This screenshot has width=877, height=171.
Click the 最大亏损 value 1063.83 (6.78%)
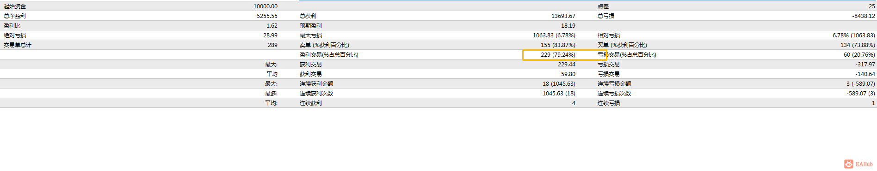(554, 35)
